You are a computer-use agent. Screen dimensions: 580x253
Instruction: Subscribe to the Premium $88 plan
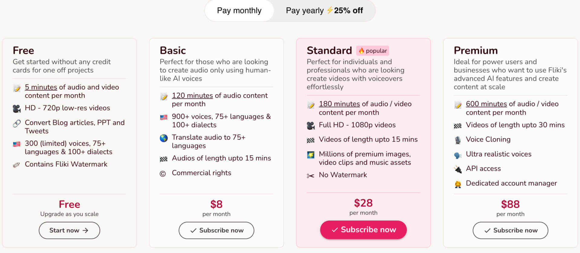point(510,230)
